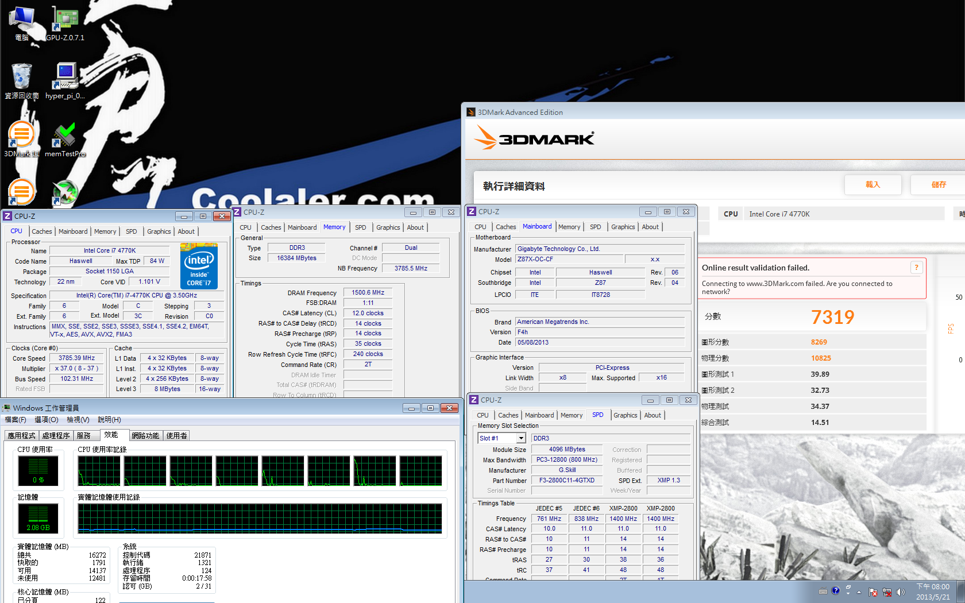Click the 記憶體 meter showing 2.08 GB

[x=38, y=519]
